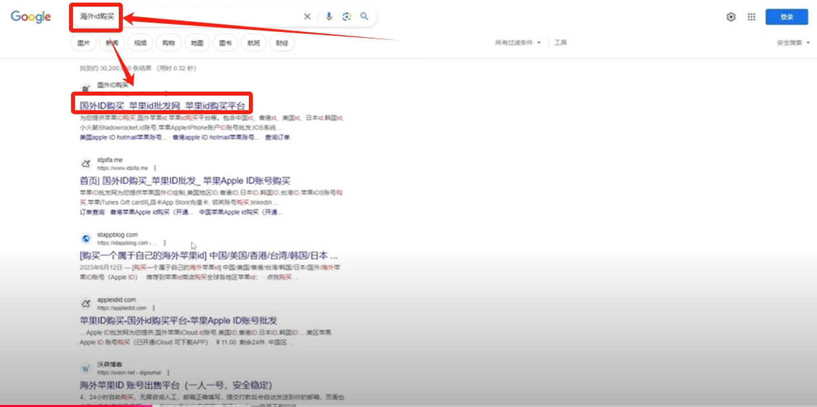Open the Google apps grid
The image size is (817, 407).
pyautogui.click(x=751, y=17)
